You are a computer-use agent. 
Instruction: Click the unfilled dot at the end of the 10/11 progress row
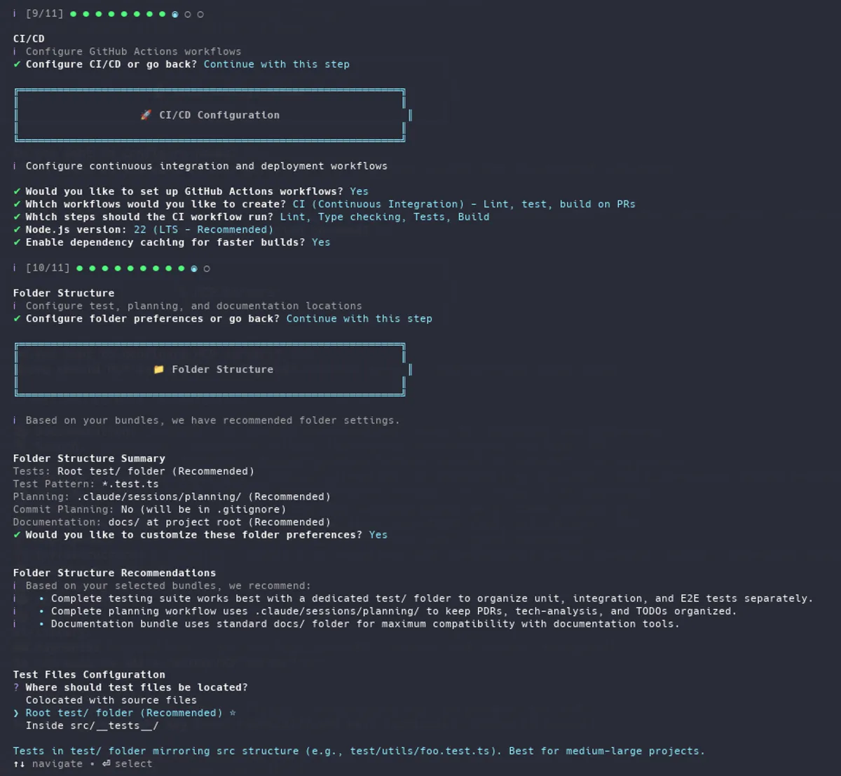tap(207, 268)
